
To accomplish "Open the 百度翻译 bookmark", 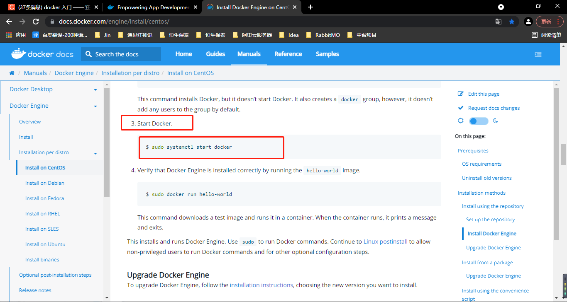I will coord(60,35).
